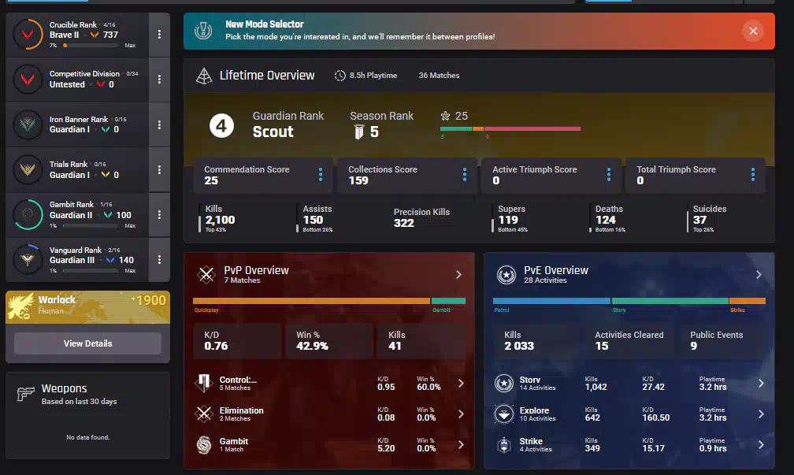
Task: Click the View Details button
Action: click(87, 343)
